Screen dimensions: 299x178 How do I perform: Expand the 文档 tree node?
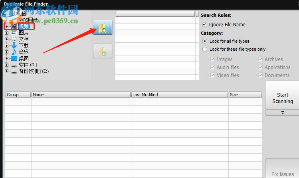point(7,39)
